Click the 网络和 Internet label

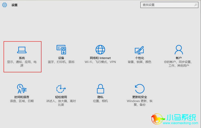[x=100, y=58]
